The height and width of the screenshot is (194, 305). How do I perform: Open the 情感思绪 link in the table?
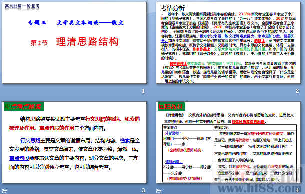tap(174, 162)
